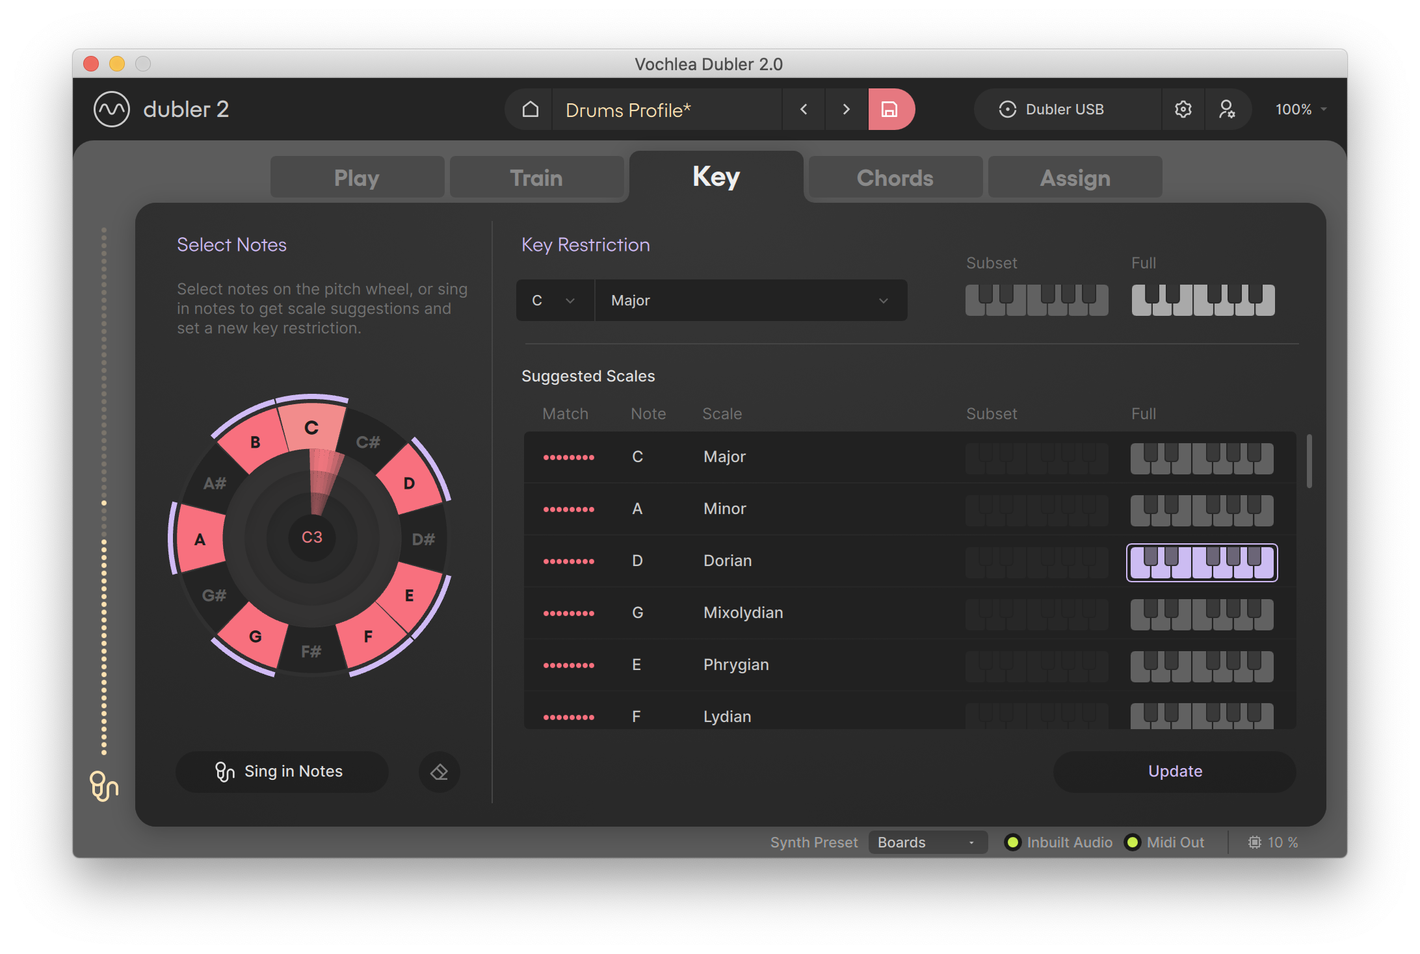Viewport: 1420px width, 954px height.
Task: Open Drums Profile name selector
Action: pos(667,109)
